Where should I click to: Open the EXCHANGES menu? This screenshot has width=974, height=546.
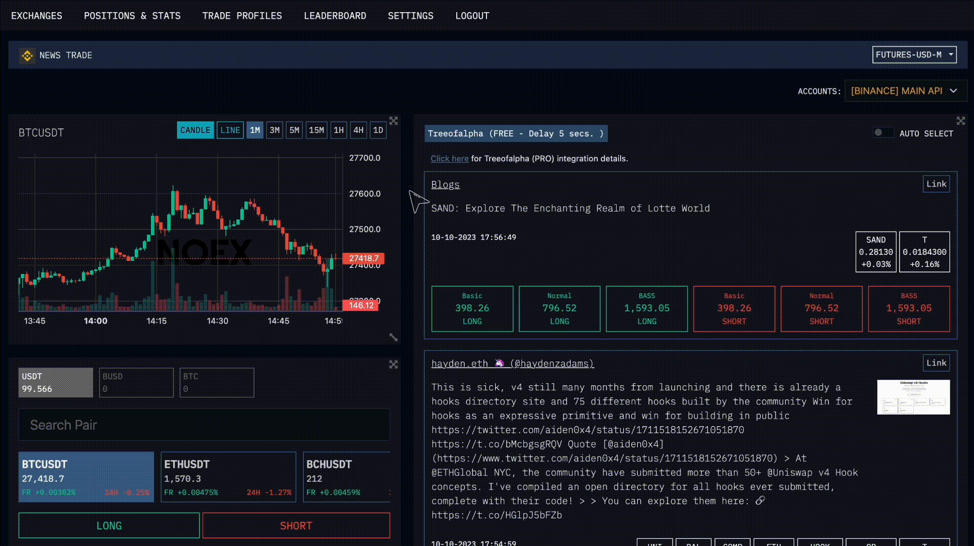click(x=36, y=16)
